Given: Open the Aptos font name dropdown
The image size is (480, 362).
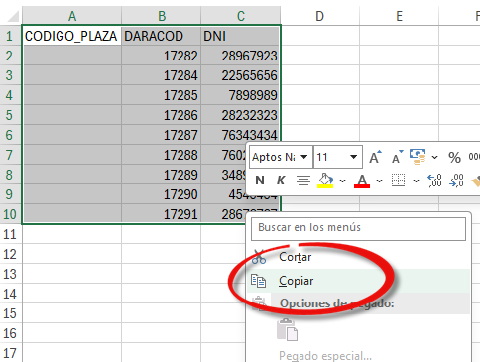Looking at the screenshot, I should coord(304,157).
